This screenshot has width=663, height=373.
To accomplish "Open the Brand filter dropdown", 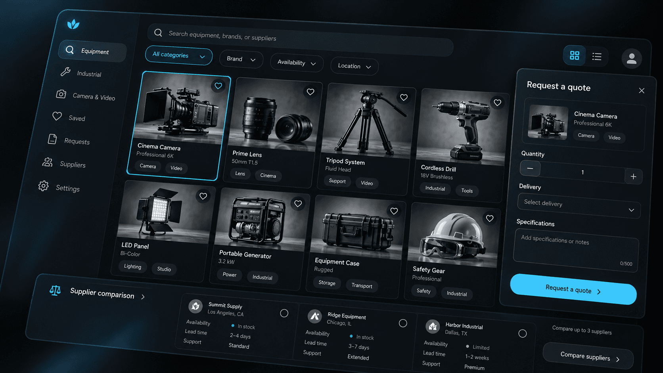I will click(241, 59).
